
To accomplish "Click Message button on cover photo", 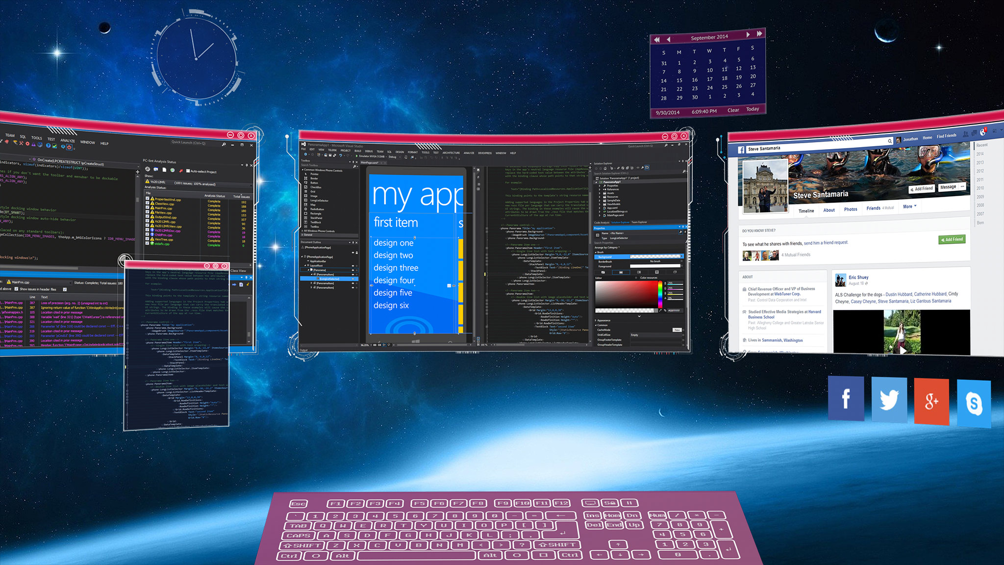I will [x=948, y=187].
